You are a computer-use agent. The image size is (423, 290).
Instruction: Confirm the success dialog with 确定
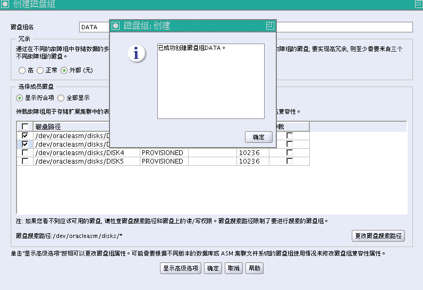[258, 137]
